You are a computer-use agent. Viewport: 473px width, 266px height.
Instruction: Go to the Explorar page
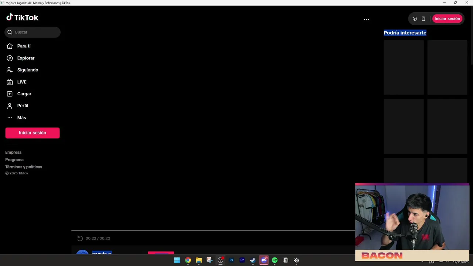(x=25, y=58)
